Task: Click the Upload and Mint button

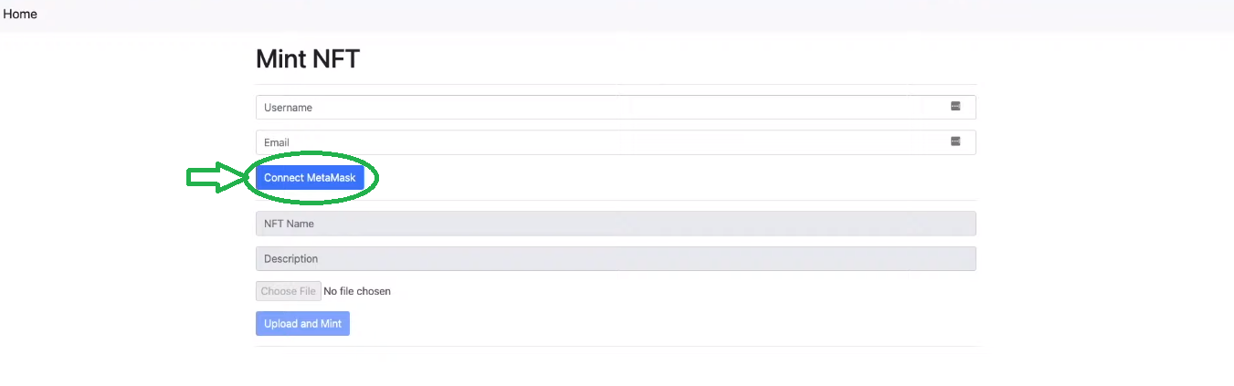Action: click(x=302, y=324)
